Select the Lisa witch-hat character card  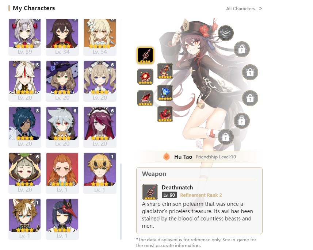(62, 81)
